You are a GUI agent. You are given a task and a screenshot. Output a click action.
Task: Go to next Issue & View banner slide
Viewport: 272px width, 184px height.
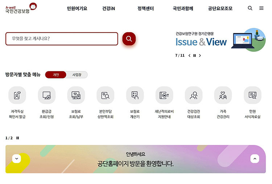point(200,56)
